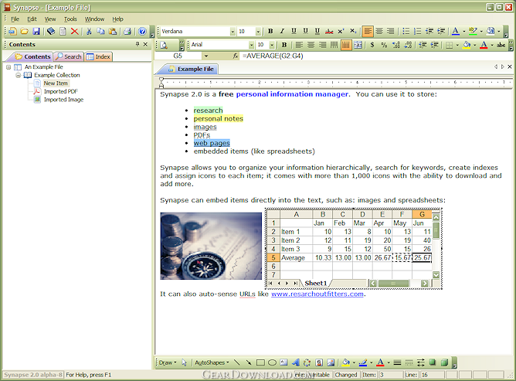Toggle the first underline button

(294, 31)
